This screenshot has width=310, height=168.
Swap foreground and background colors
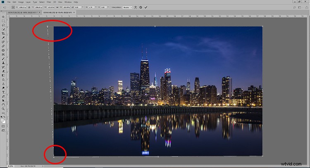(5, 117)
